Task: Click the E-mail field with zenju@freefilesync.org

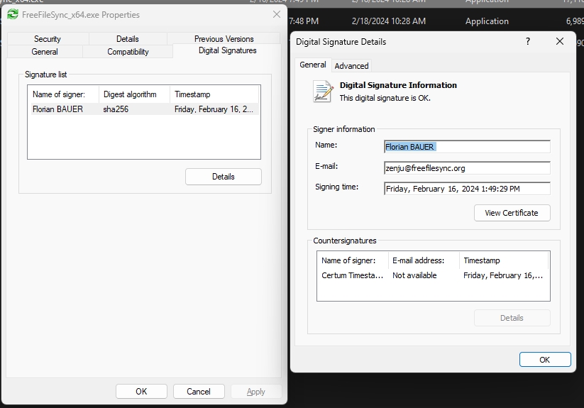Action: pyautogui.click(x=467, y=168)
